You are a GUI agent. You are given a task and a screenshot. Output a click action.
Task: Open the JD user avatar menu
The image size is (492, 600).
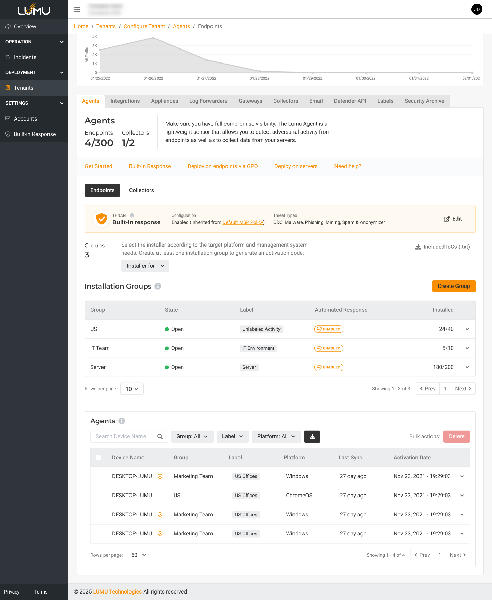coord(477,9)
